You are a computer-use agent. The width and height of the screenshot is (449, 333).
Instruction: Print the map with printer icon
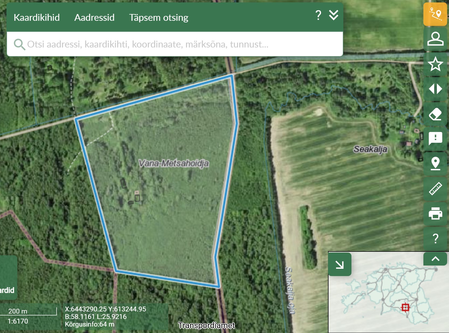tap(435, 213)
